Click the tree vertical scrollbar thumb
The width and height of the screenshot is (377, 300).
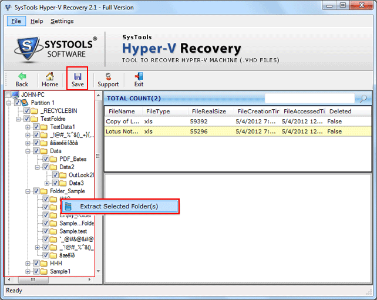pyautogui.click(x=98, y=156)
